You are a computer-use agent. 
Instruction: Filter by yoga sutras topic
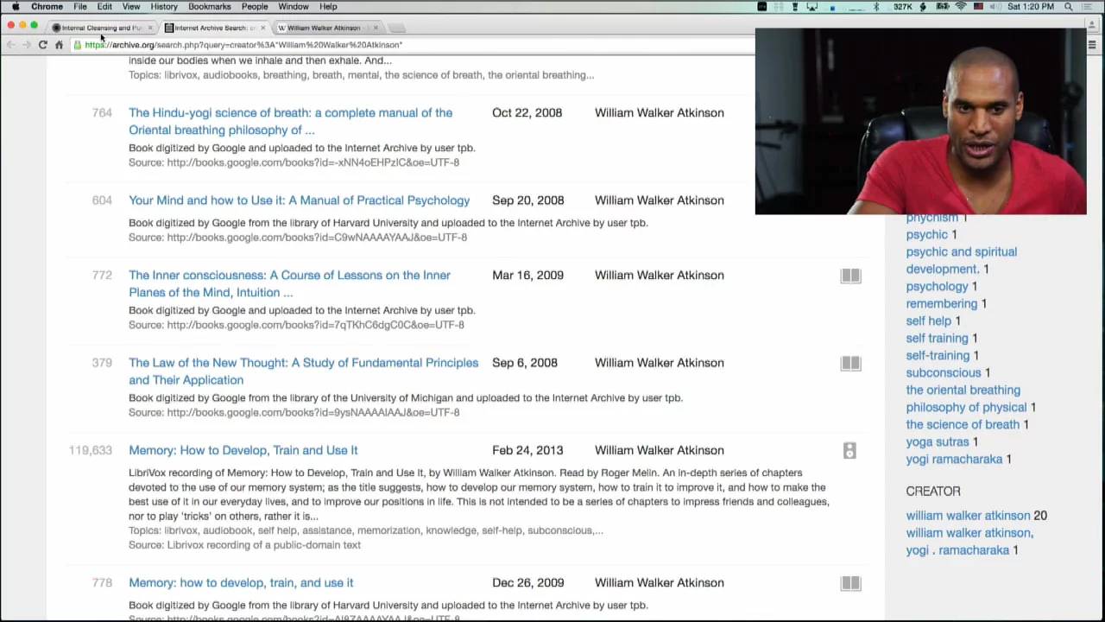(x=937, y=442)
